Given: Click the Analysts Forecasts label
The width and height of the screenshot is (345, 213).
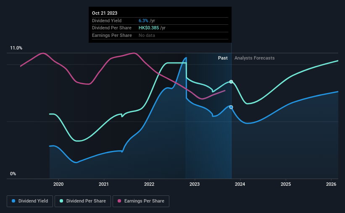Looking at the screenshot, I should pyautogui.click(x=254, y=58).
